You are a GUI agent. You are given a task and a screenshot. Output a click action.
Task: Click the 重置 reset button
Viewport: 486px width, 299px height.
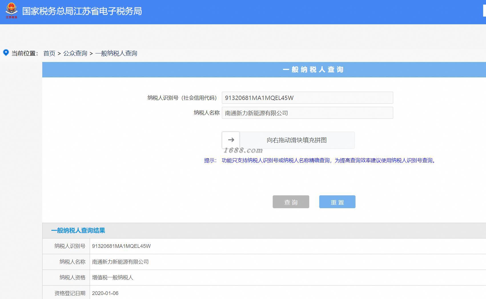337,202
